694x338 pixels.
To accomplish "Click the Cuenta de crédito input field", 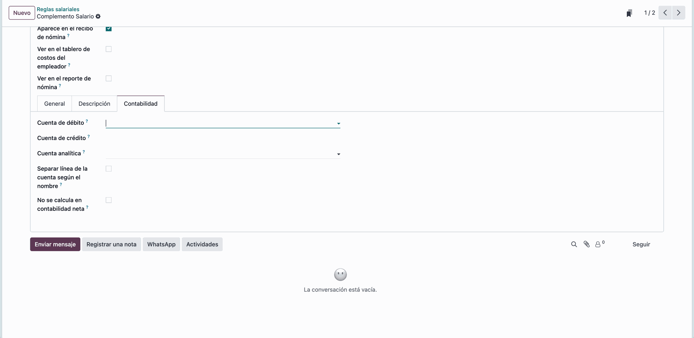I will [223, 138].
